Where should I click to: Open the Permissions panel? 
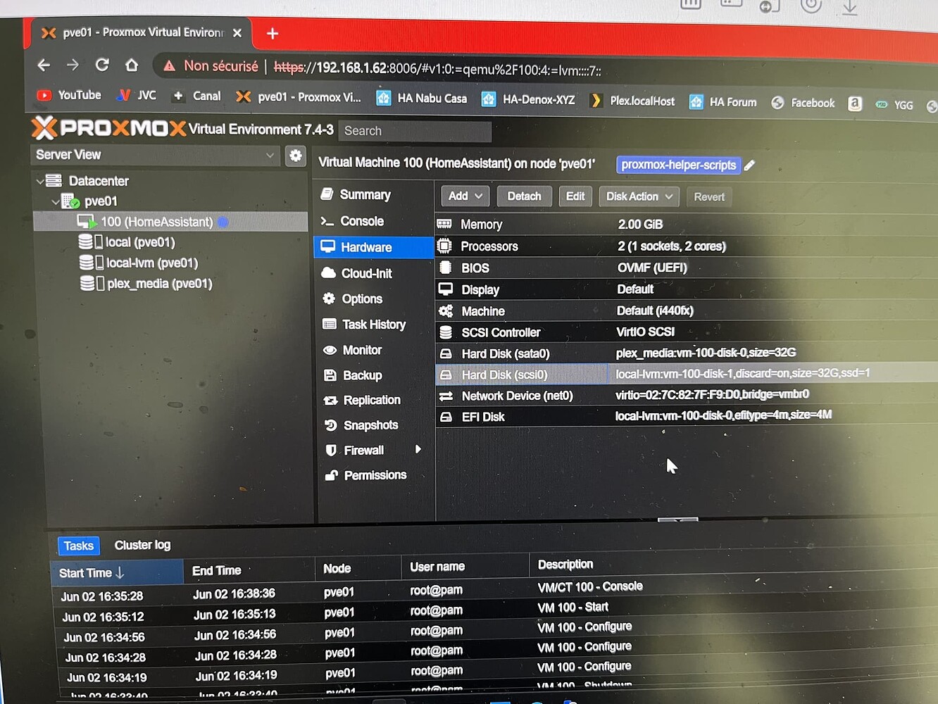(x=375, y=475)
